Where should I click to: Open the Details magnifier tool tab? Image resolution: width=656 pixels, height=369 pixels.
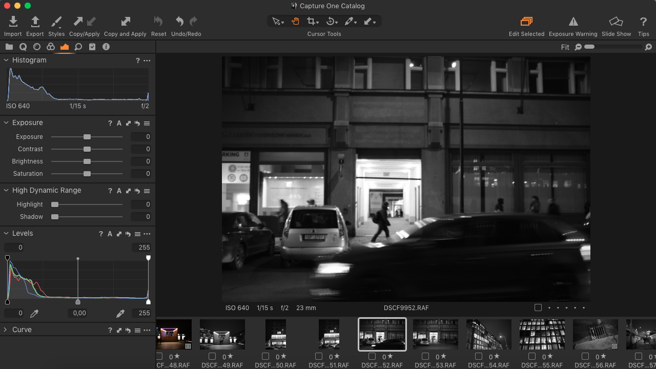(x=77, y=47)
